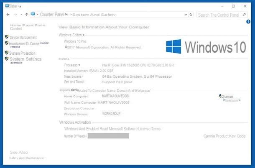This screenshot has width=255, height=168.
Task: Click shield icon beside remote connection settings
Action: point(7,43)
